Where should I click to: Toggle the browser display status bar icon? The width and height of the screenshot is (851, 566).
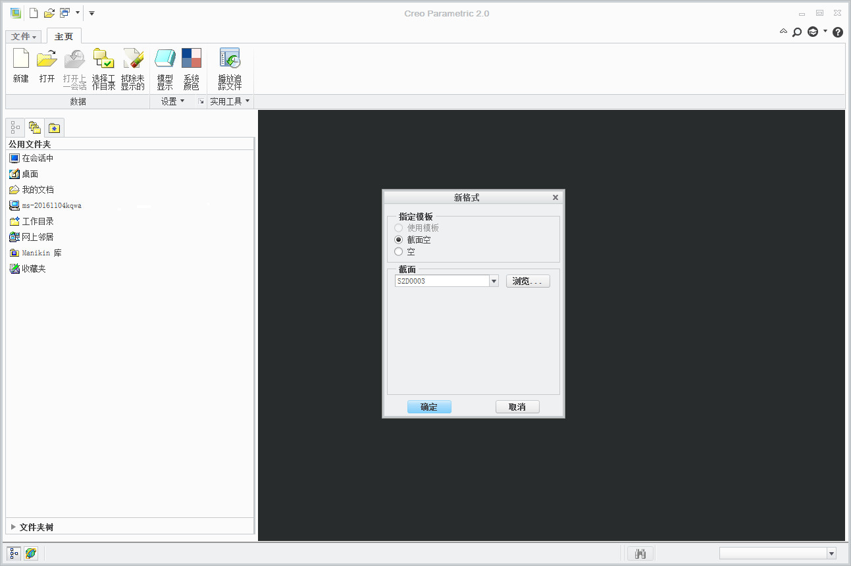pyautogui.click(x=30, y=553)
